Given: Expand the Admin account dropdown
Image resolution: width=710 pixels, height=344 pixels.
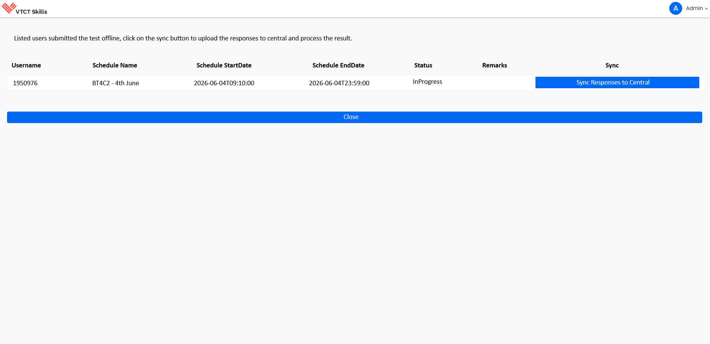Looking at the screenshot, I should pos(697,8).
